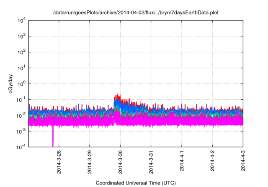The width and height of the screenshot is (268, 187).
Task: Click the cGy/day axis title
Action: coord(11,83)
